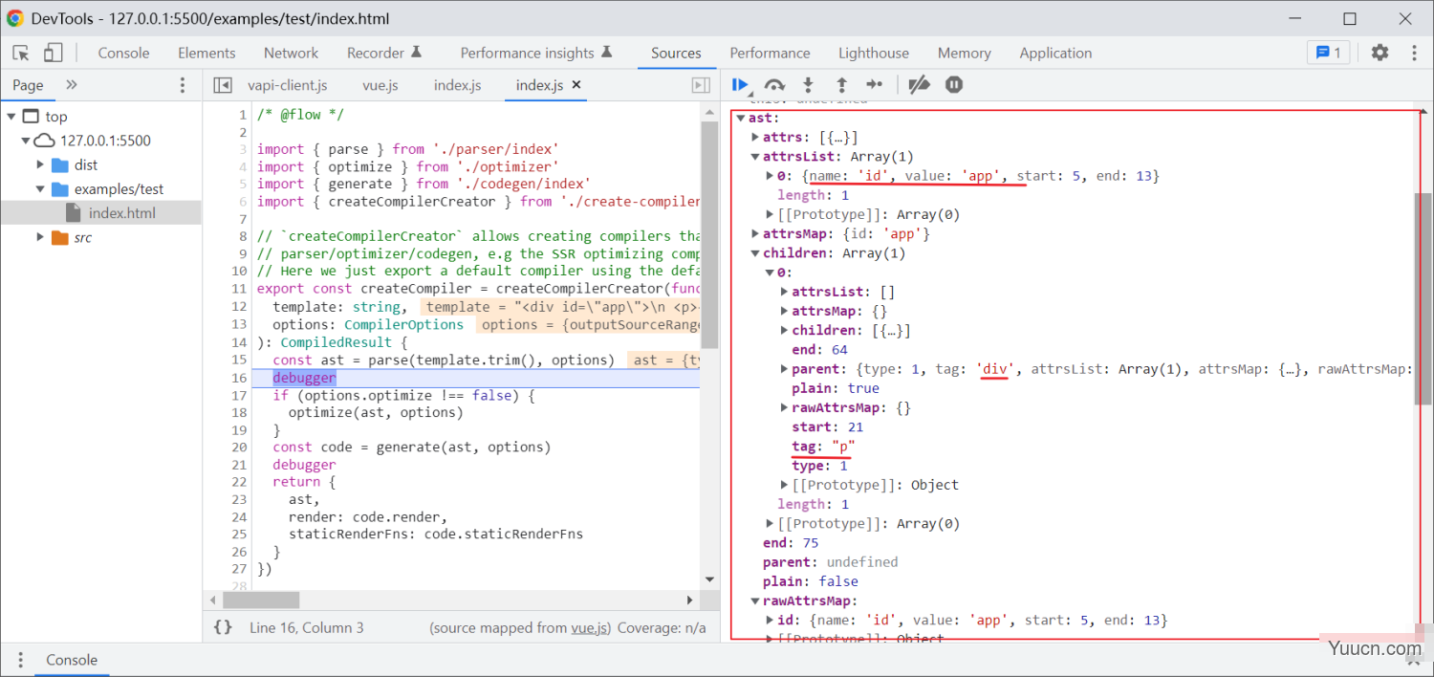
Task: Collapse the examples/test folder
Action: point(40,189)
